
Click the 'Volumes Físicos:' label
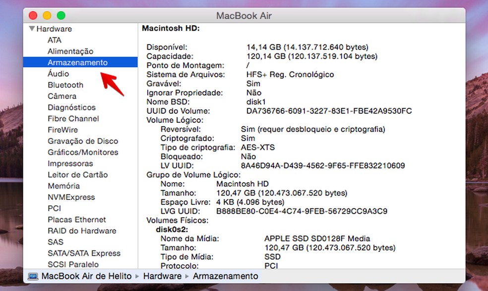[178, 221]
